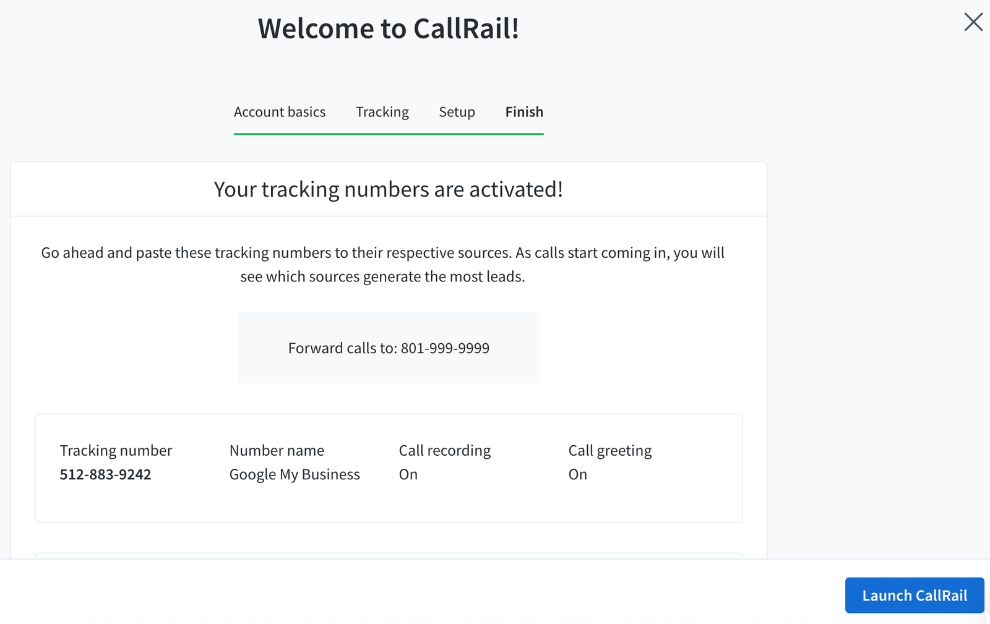Open the Tracking tab
Viewport: 990px width, 624px height.
point(382,112)
